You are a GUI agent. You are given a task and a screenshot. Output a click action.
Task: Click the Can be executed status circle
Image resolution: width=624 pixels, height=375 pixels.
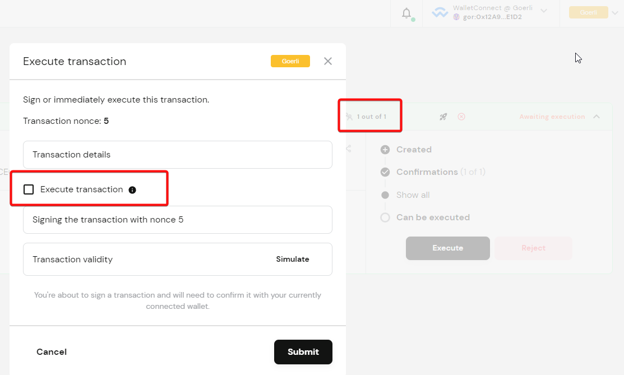[385, 217]
